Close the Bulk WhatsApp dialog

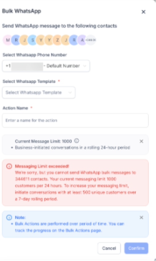pos(143,12)
